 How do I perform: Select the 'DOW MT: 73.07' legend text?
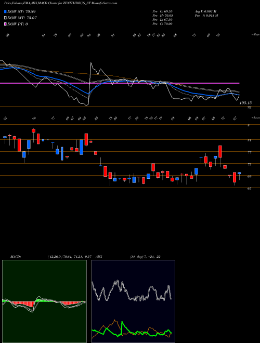click(22, 18)
